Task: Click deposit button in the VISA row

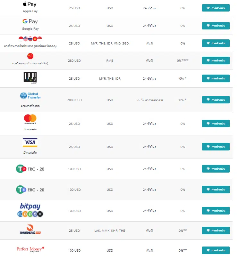Action: pos(216,147)
